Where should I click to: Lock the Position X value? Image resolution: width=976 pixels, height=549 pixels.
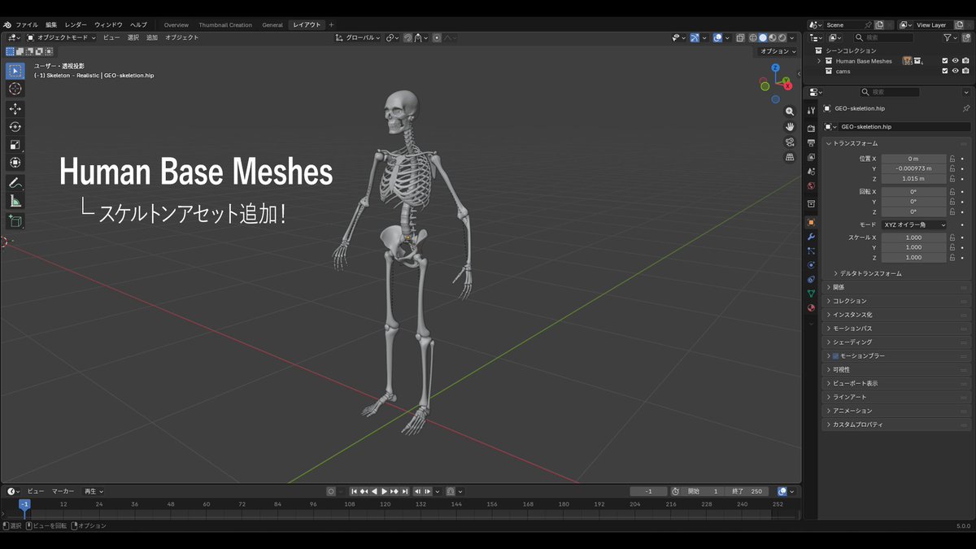pyautogui.click(x=952, y=159)
